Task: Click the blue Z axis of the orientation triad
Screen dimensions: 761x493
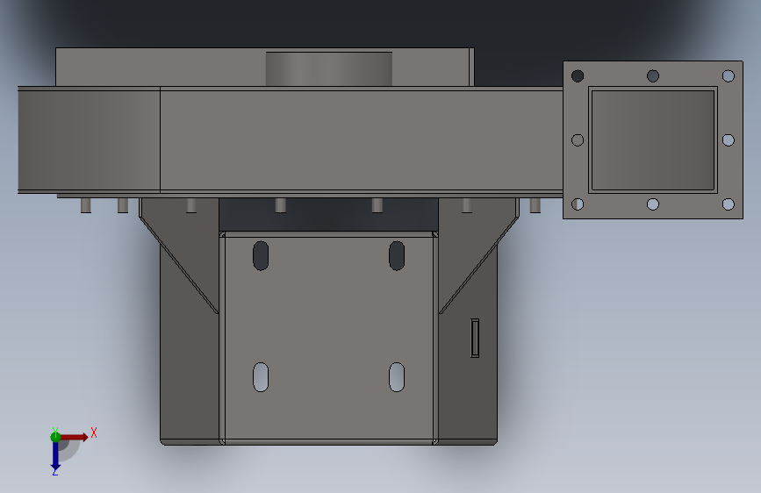Action: [55, 457]
